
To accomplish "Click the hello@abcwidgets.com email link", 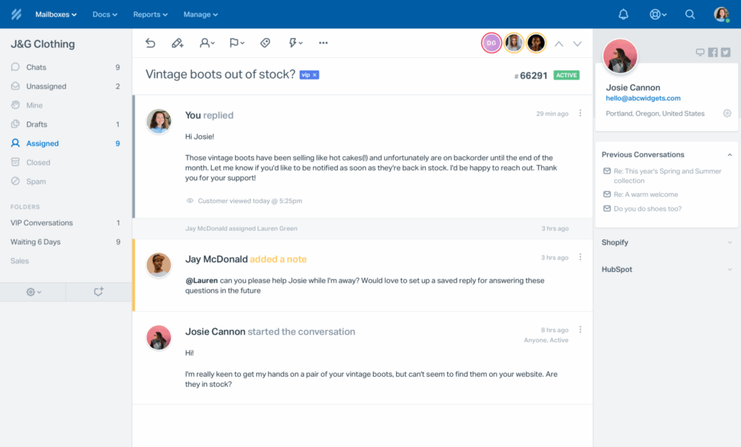I will click(x=643, y=98).
